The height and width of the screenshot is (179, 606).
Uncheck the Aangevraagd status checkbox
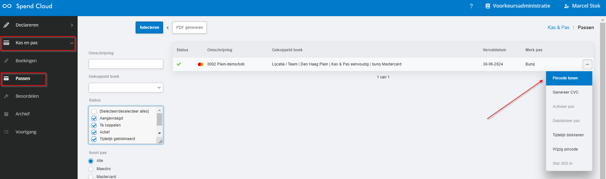pos(94,118)
